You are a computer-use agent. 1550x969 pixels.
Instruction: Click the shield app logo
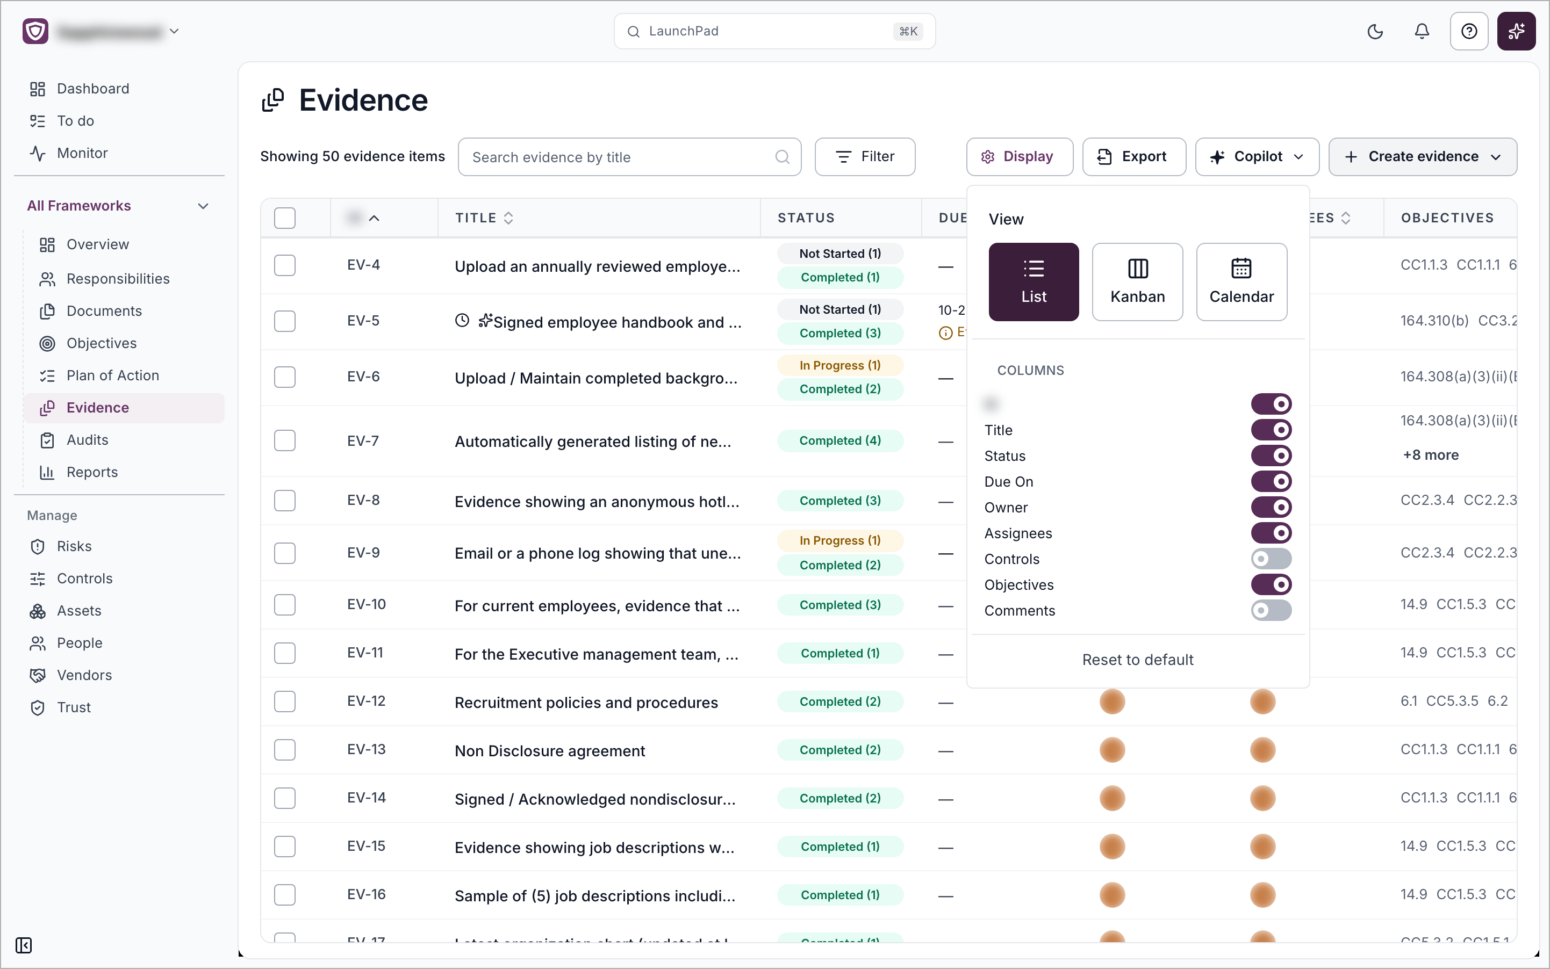35,31
